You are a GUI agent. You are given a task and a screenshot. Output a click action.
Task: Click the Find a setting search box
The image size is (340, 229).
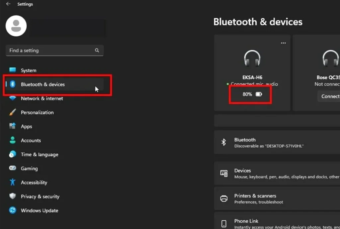[x=54, y=50]
